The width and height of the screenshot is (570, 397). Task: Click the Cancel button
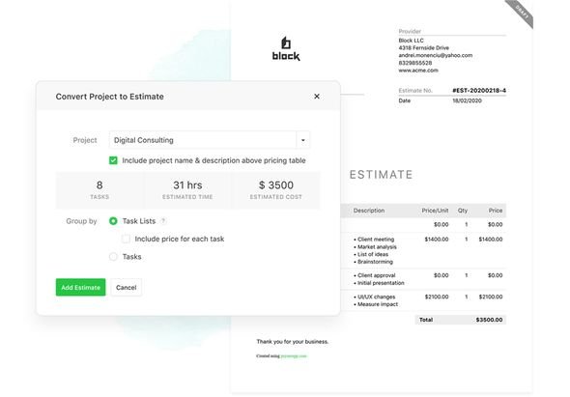[x=127, y=287]
